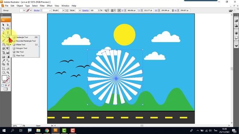239x134 pixels.
Task: Reset to default fill and stroke
Action: (3, 82)
